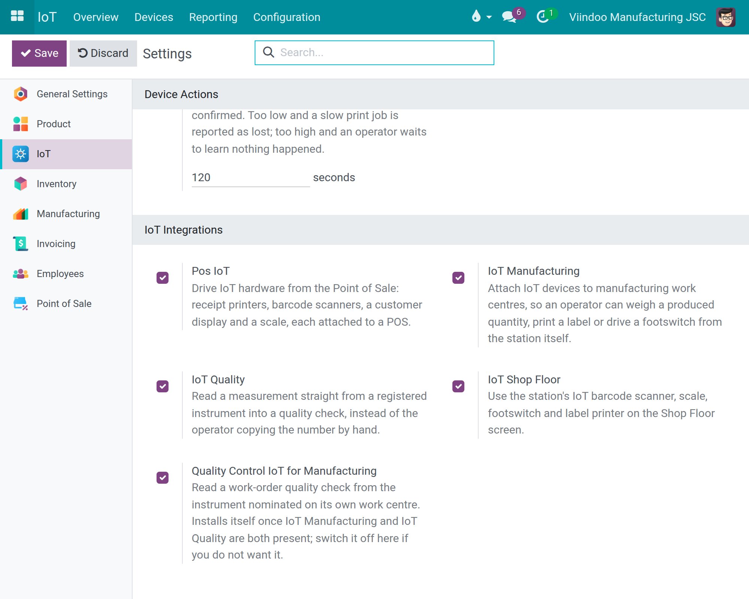Image resolution: width=749 pixels, height=599 pixels.
Task: Uncheck the Pos IoT checkbox
Action: (163, 278)
